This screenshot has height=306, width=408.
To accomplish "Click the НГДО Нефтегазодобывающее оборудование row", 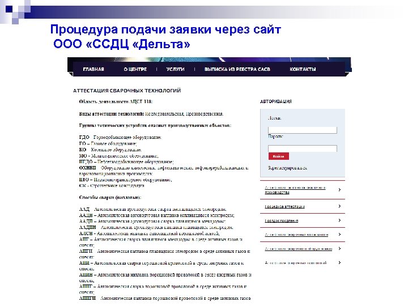I will [x=126, y=162].
